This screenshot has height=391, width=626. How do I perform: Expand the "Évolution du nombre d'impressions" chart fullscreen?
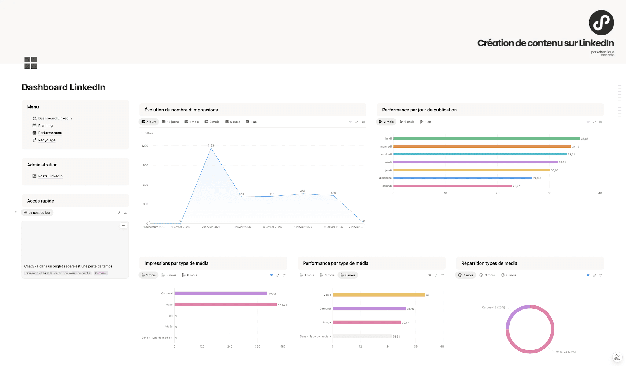pos(357,122)
